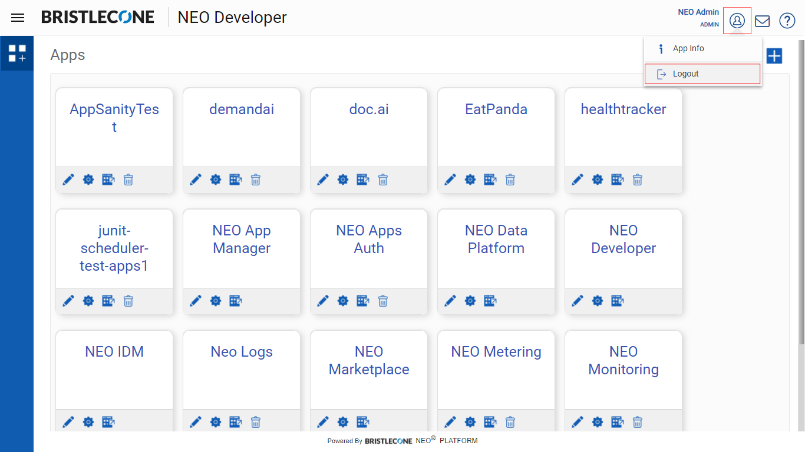Add a new app with plus button
Screen dimensions: 805x452
774,56
